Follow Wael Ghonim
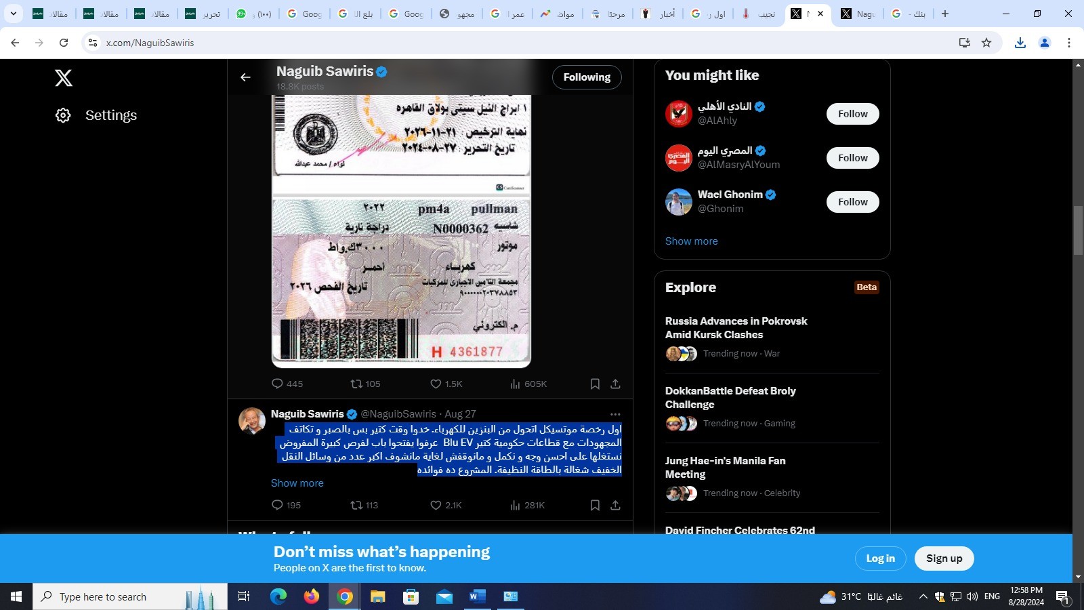Image resolution: width=1084 pixels, height=610 pixels. [x=852, y=202]
